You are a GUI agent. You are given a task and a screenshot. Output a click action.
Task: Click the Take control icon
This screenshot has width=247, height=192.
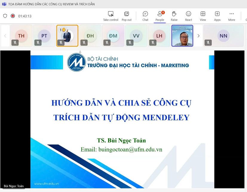[x=111, y=14]
